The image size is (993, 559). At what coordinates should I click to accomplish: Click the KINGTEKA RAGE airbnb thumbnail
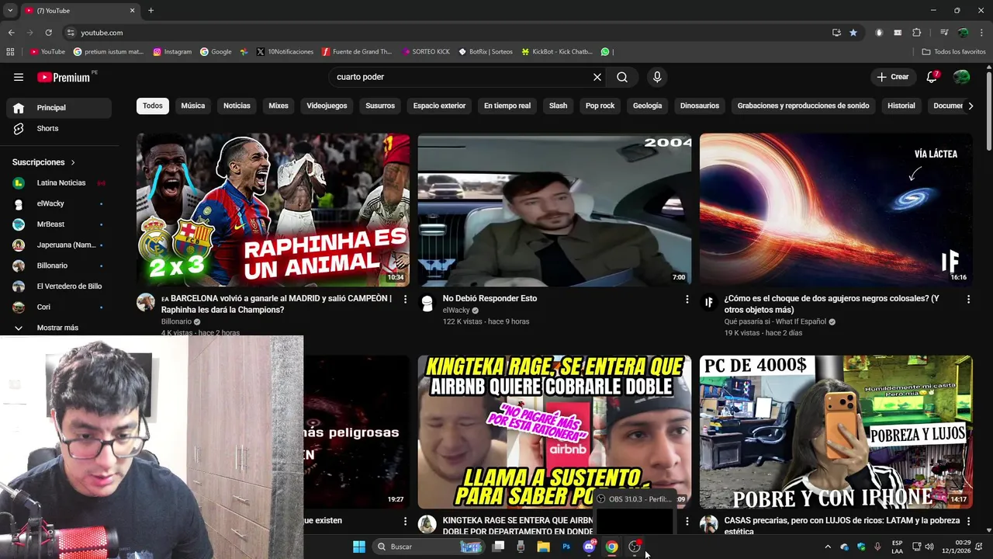coord(555,432)
